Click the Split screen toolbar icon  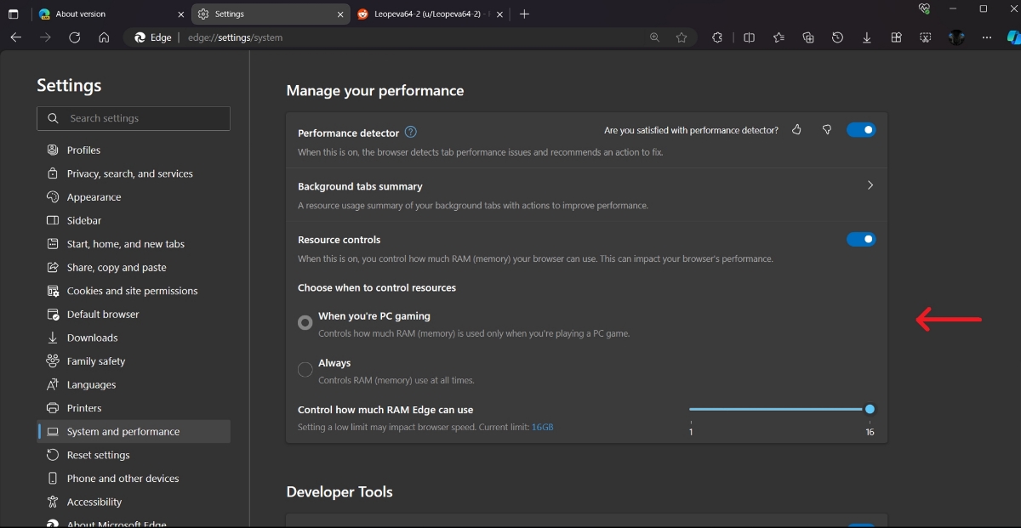click(x=749, y=37)
